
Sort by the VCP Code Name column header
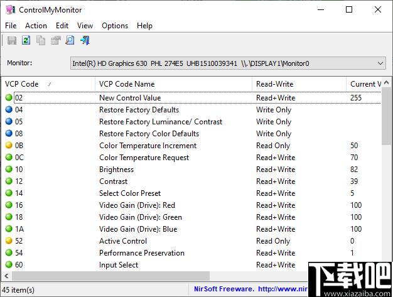pyautogui.click(x=174, y=84)
